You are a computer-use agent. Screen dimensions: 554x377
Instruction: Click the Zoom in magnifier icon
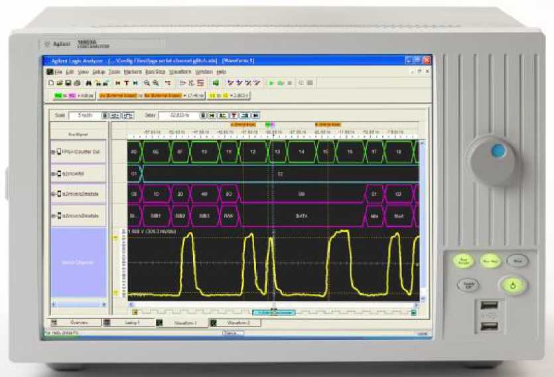click(x=147, y=83)
